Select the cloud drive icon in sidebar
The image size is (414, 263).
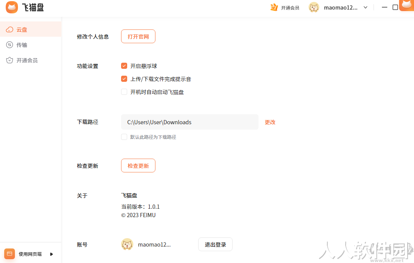pyautogui.click(x=10, y=29)
